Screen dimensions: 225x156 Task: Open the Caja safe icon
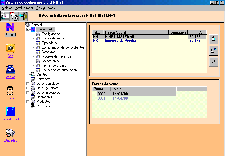10,48
